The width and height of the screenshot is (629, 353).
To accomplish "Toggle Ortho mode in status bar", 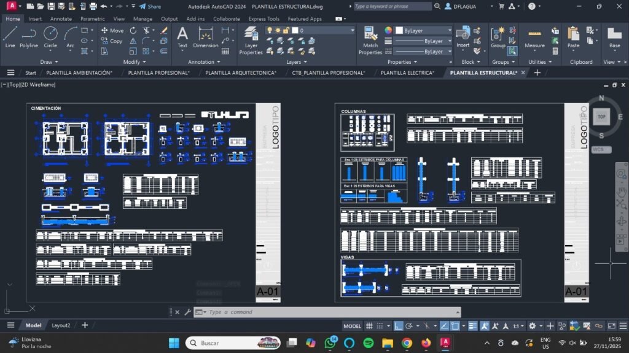I will click(399, 326).
